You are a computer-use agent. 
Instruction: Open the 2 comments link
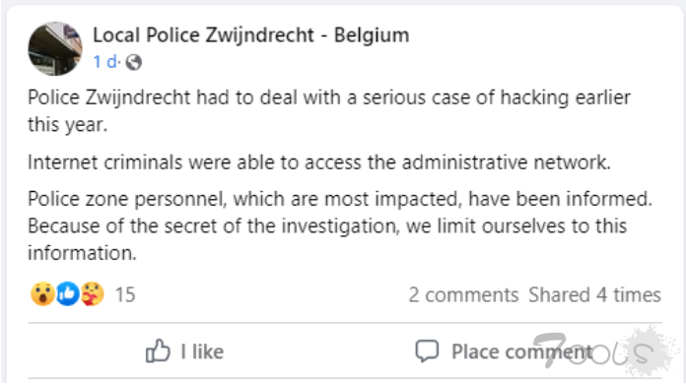click(463, 294)
